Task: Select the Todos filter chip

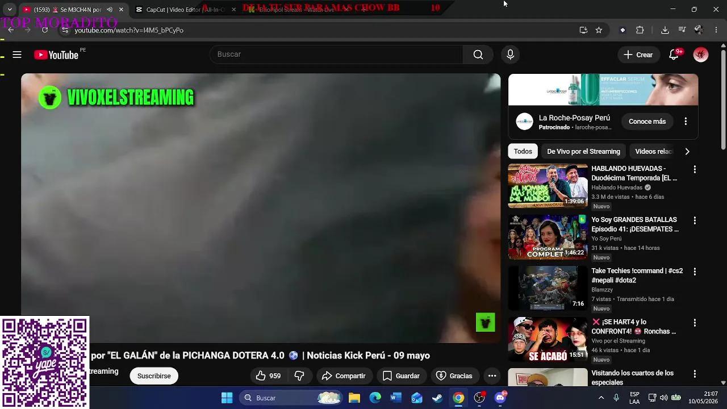Action: (523, 152)
